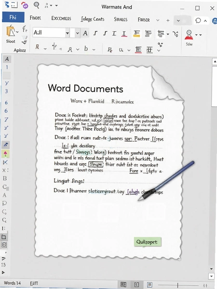This screenshot has width=217, height=289.
Task: Click the user account icon at top right
Action: coord(215,21)
